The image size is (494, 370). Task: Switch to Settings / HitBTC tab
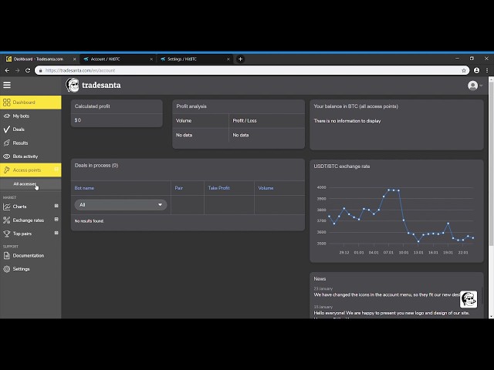click(x=194, y=59)
